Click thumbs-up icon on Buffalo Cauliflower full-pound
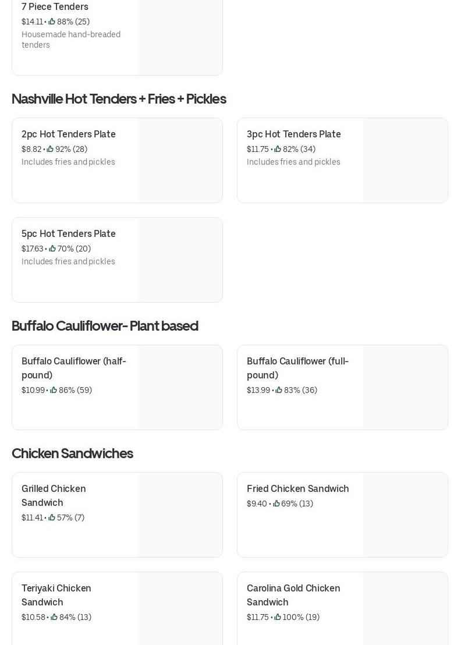Image resolution: width=468 pixels, height=645 pixels. click(x=279, y=390)
